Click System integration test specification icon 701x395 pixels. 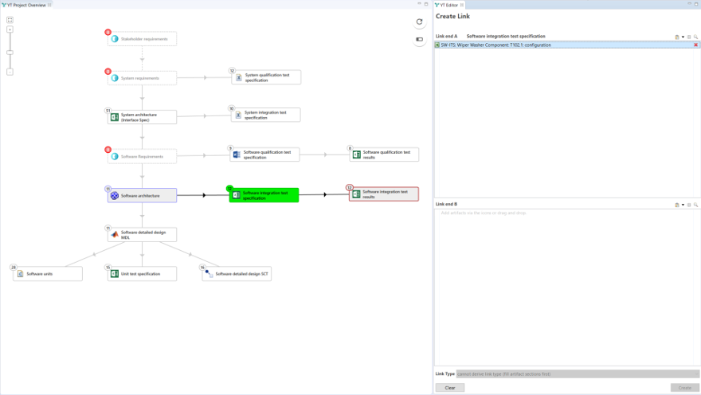[x=238, y=115]
